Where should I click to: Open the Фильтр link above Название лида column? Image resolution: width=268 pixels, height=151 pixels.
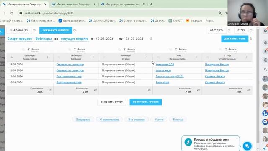pyautogui.click(x=183, y=49)
